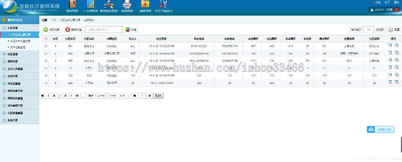Screen dimensions: 402x162
Task: Click the question mark help icon
Action: [373, 3]
